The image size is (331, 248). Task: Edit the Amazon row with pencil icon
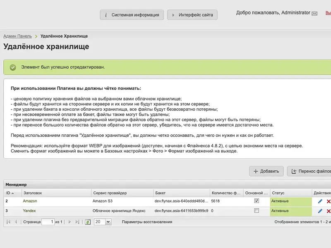pos(320,201)
